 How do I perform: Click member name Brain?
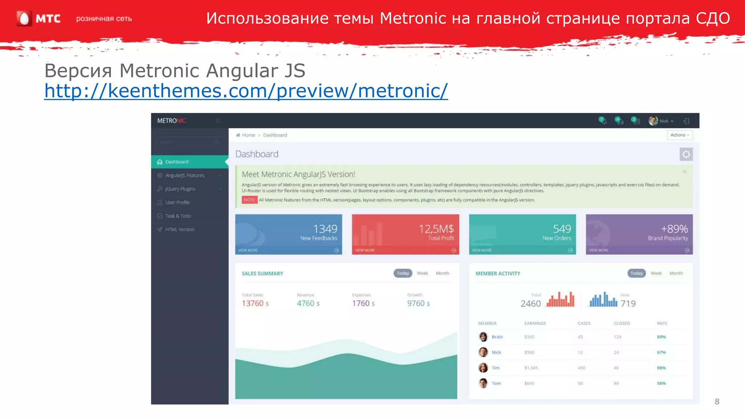coord(497,337)
